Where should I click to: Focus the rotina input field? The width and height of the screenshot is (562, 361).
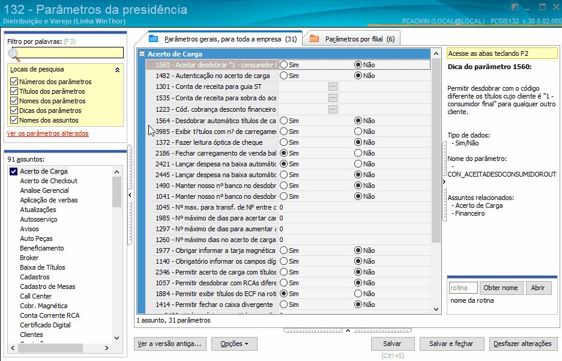click(x=463, y=288)
